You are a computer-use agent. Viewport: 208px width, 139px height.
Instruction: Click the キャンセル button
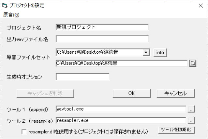(x=176, y=94)
